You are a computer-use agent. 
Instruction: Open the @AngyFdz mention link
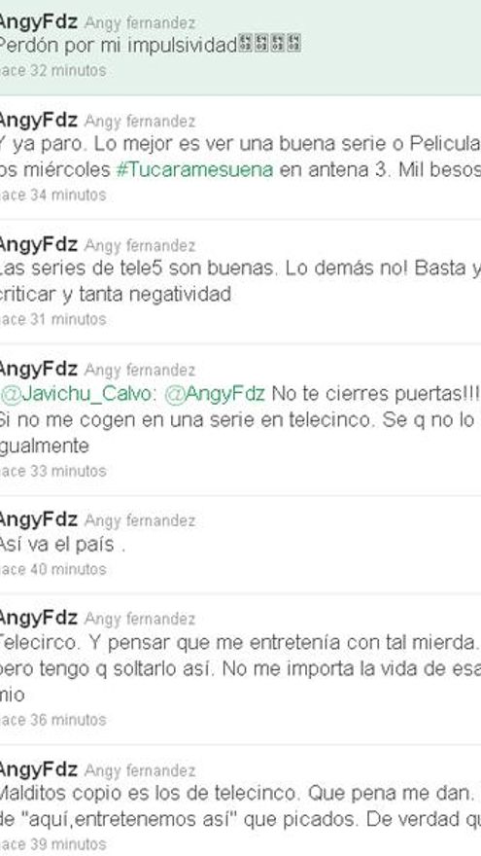click(215, 394)
